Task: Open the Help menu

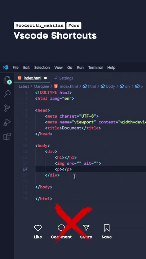Action: pos(111,67)
